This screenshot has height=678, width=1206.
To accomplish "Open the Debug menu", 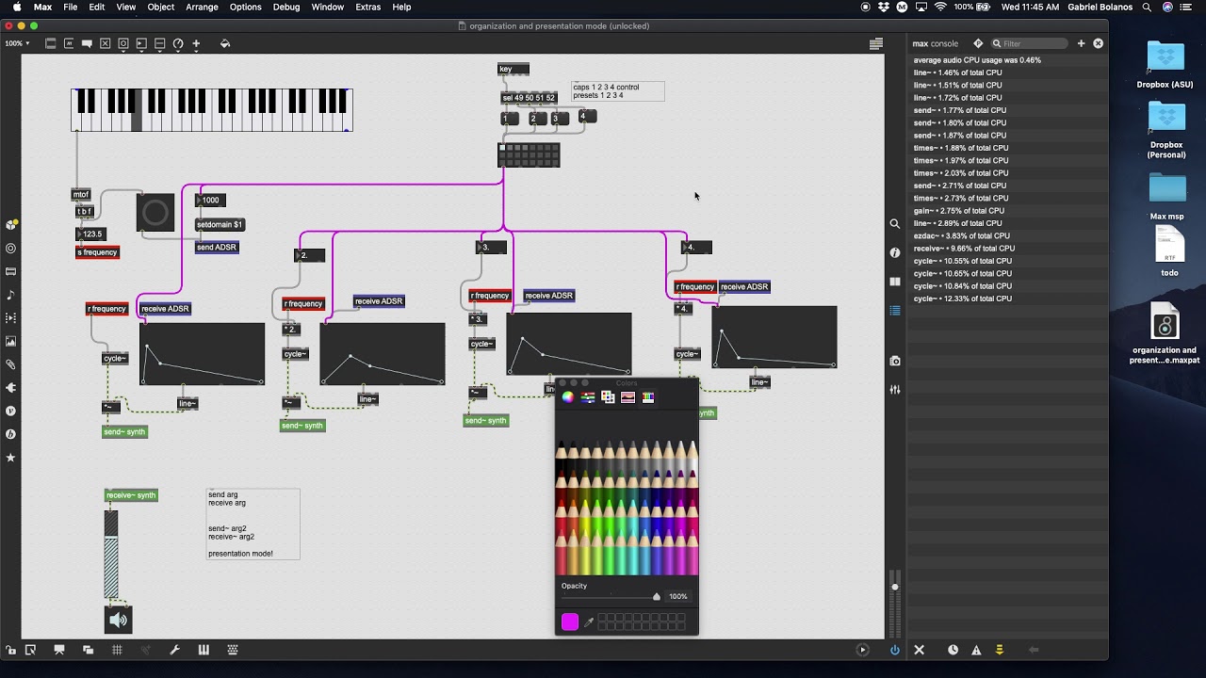I will coord(286,7).
